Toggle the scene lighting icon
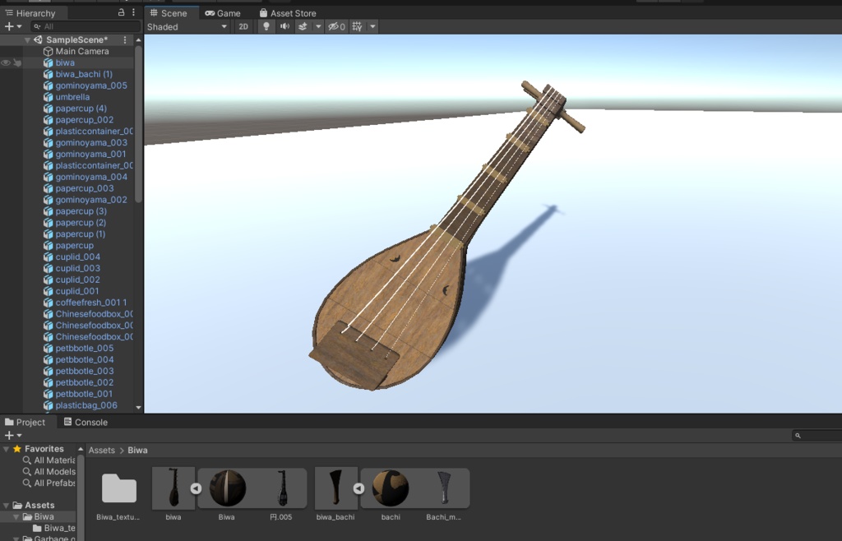 point(266,25)
